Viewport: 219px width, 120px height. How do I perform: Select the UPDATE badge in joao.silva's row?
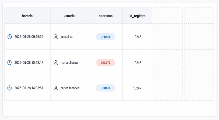point(105,37)
